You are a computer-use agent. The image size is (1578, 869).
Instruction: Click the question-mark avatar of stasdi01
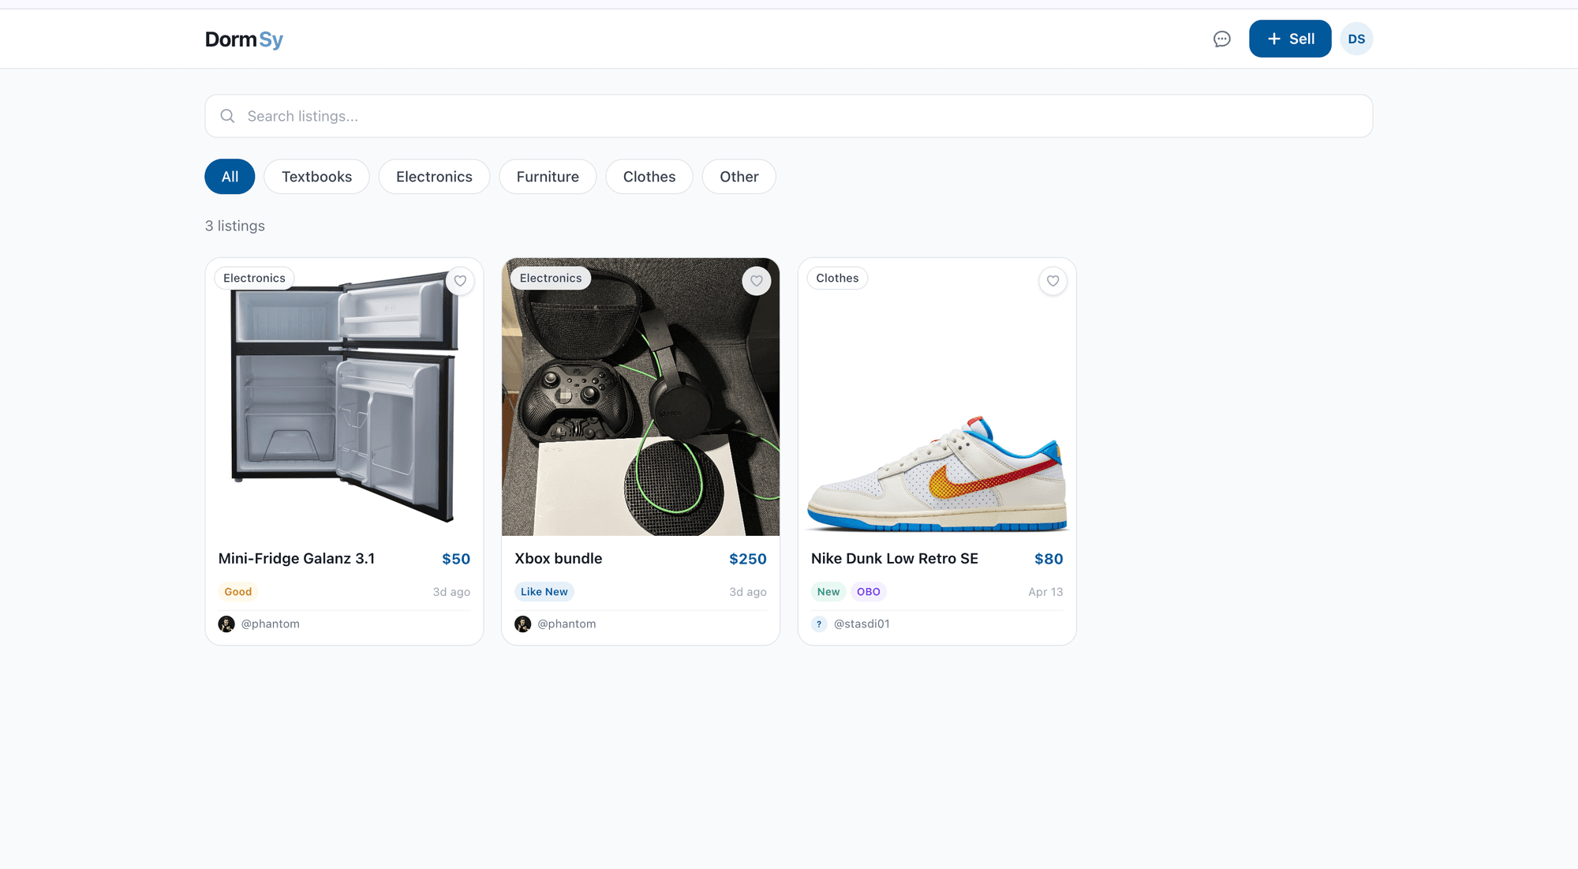(x=819, y=624)
